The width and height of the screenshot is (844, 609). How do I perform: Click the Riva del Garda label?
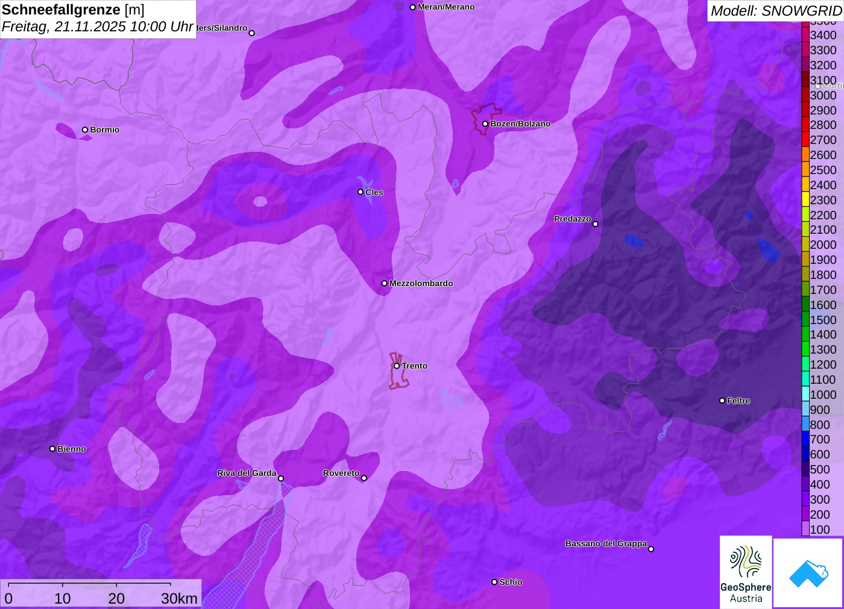coord(247,473)
